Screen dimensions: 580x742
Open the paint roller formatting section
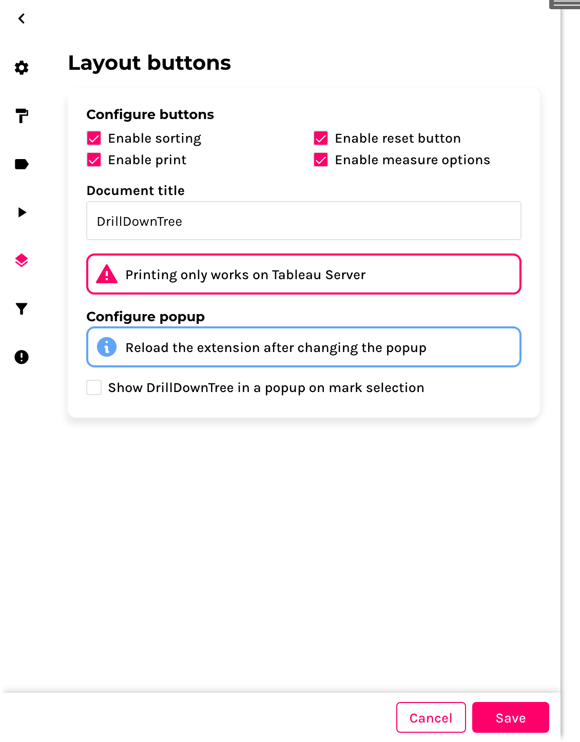tap(22, 116)
